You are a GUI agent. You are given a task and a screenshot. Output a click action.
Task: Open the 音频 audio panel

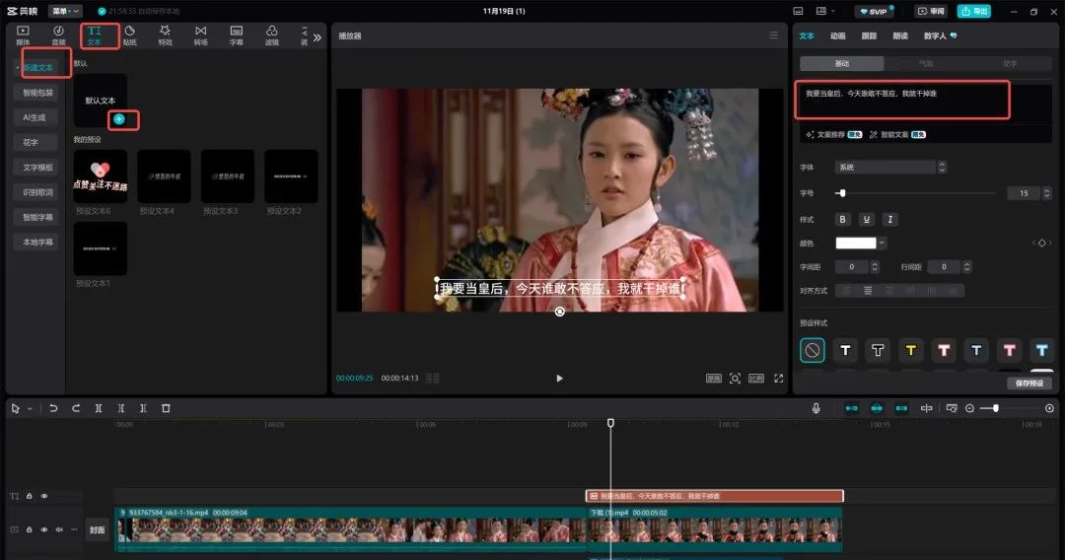click(x=58, y=35)
